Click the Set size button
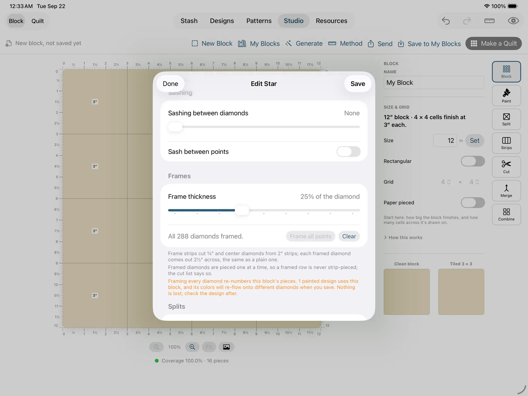 coord(475,141)
